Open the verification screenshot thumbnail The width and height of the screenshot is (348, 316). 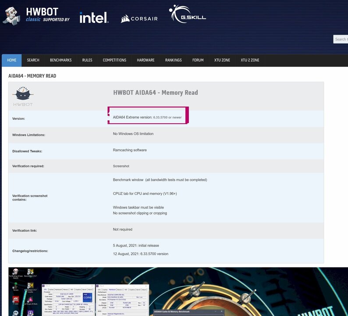pyautogui.click(x=175, y=291)
